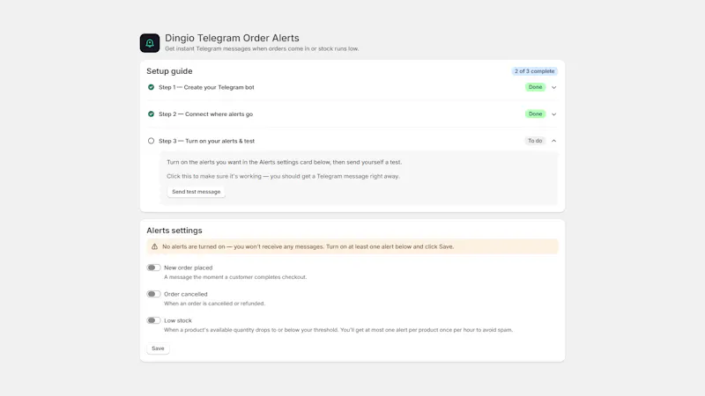The width and height of the screenshot is (705, 396).
Task: Click 'Click this to make sure it's working' text
Action: pyautogui.click(x=283, y=177)
